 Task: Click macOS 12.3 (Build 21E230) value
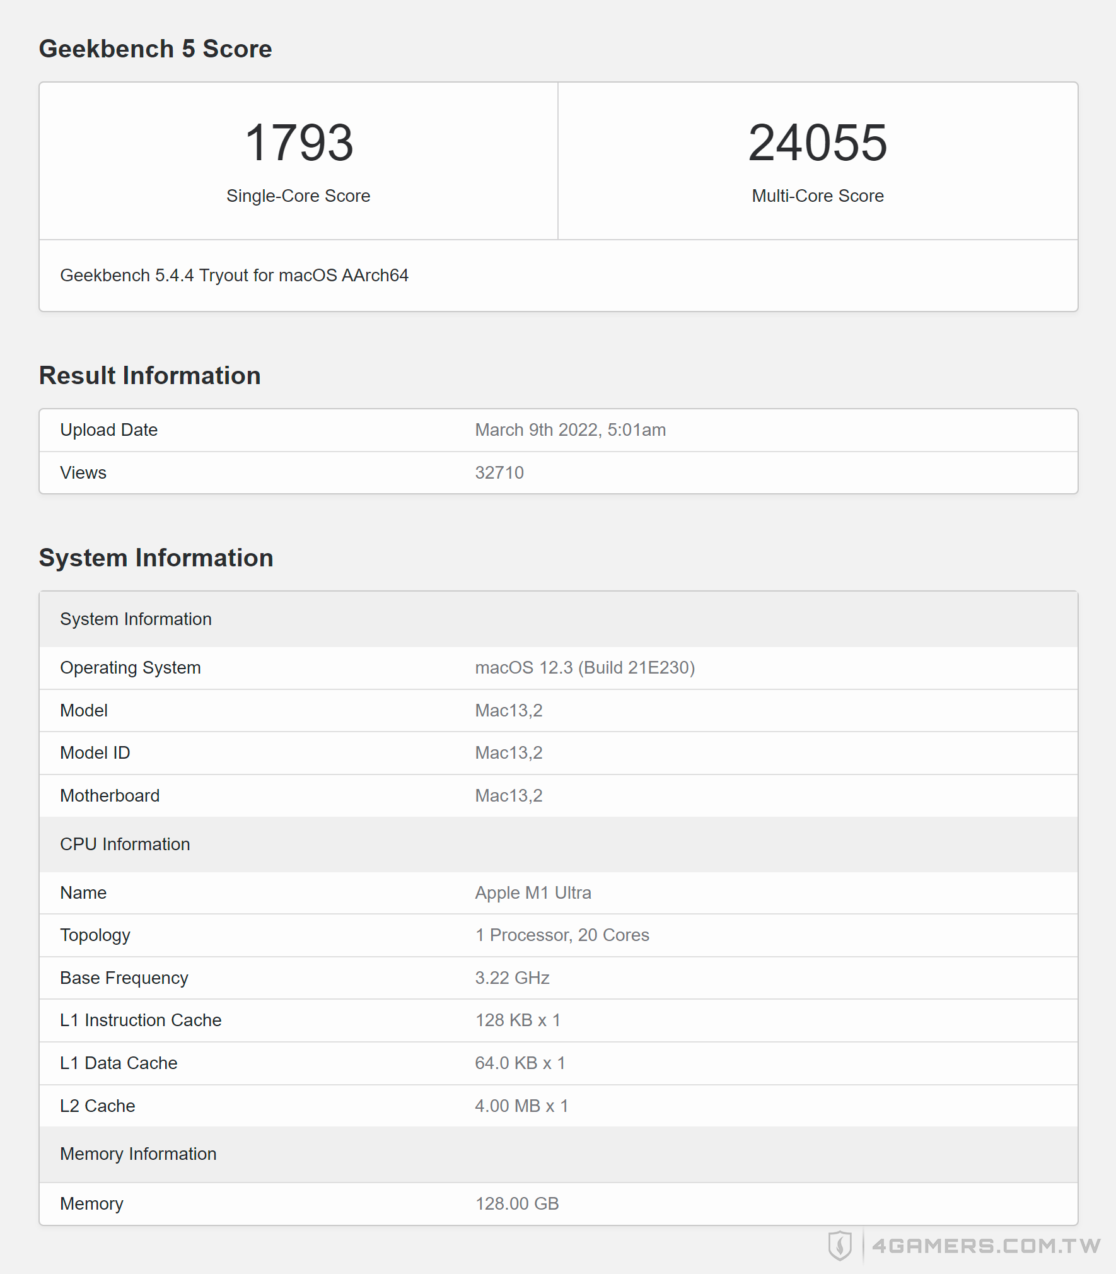pyautogui.click(x=584, y=668)
